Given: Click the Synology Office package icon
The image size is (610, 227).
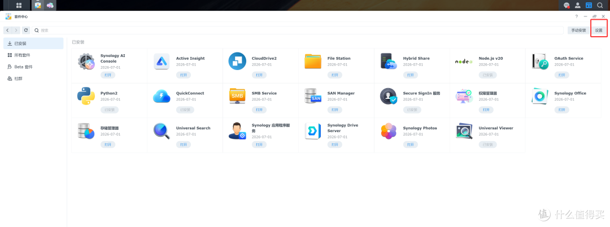Looking at the screenshot, I should point(539,96).
